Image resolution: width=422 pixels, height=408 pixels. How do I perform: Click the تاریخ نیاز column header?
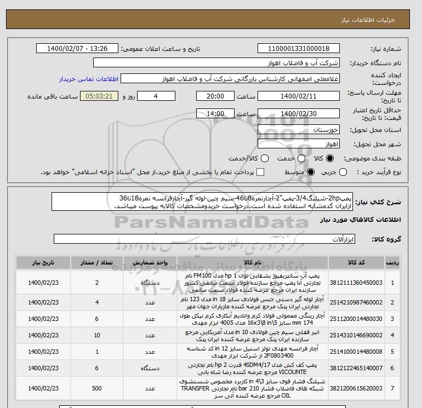43,262
